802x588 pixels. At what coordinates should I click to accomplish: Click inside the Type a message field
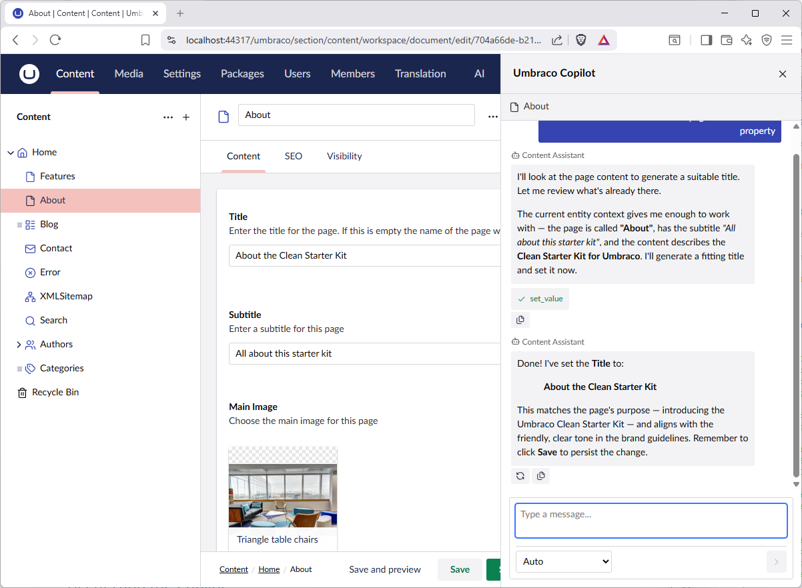tap(651, 521)
